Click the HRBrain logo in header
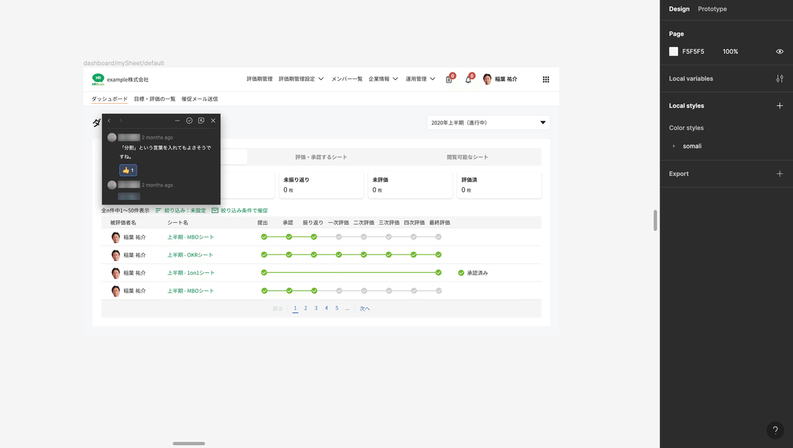 (98, 79)
